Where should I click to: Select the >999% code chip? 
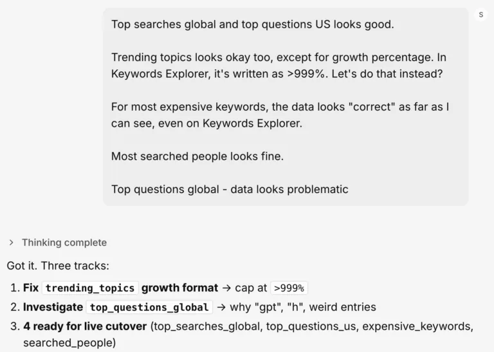click(289, 288)
